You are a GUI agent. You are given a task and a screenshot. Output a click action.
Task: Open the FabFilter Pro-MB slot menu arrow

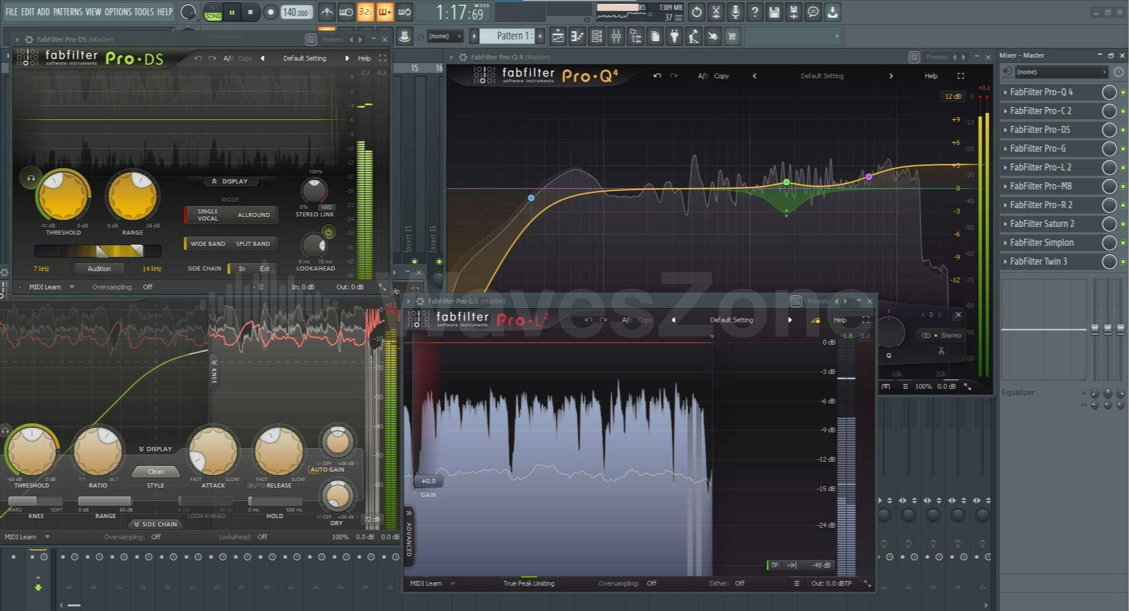coord(1006,186)
